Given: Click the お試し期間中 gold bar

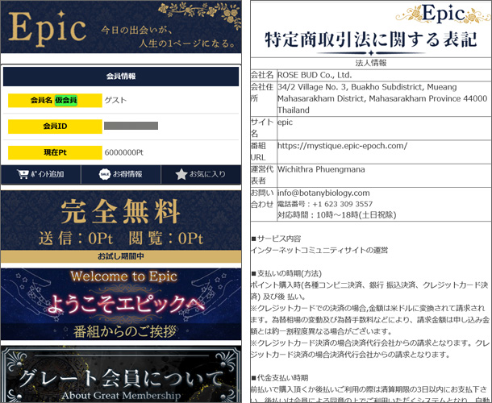Looking at the screenshot, I should (121, 256).
